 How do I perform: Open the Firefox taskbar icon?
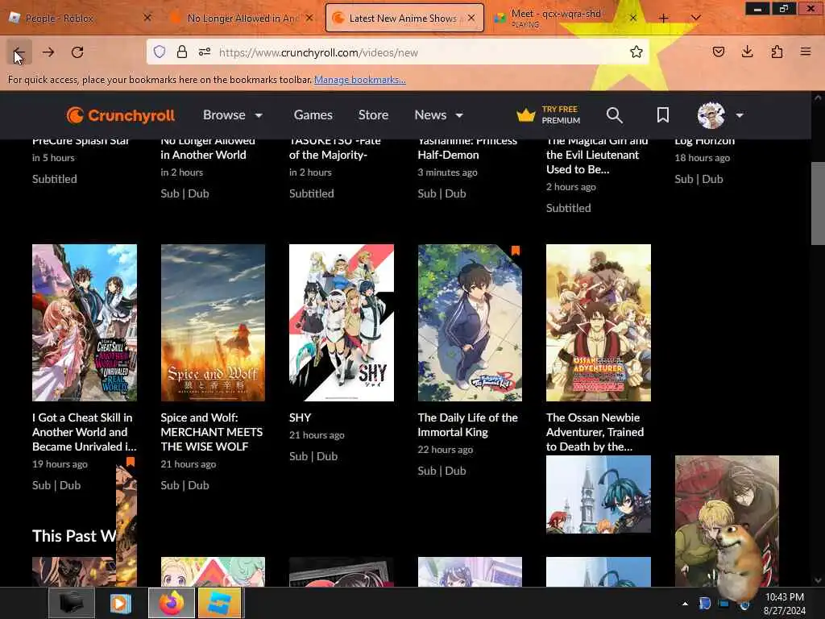(x=172, y=603)
